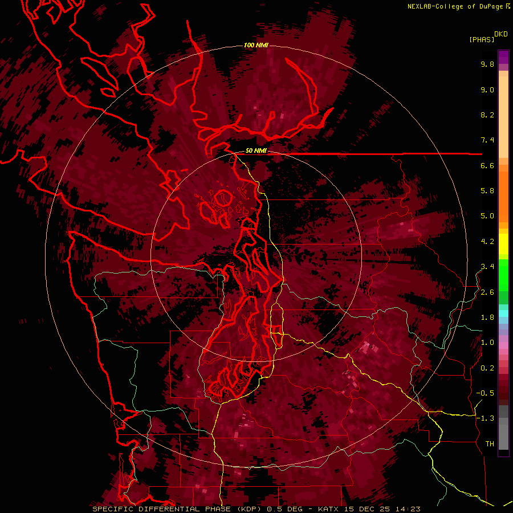Click the 100 NMI range ring label
The image size is (513, 513).
[256, 45]
